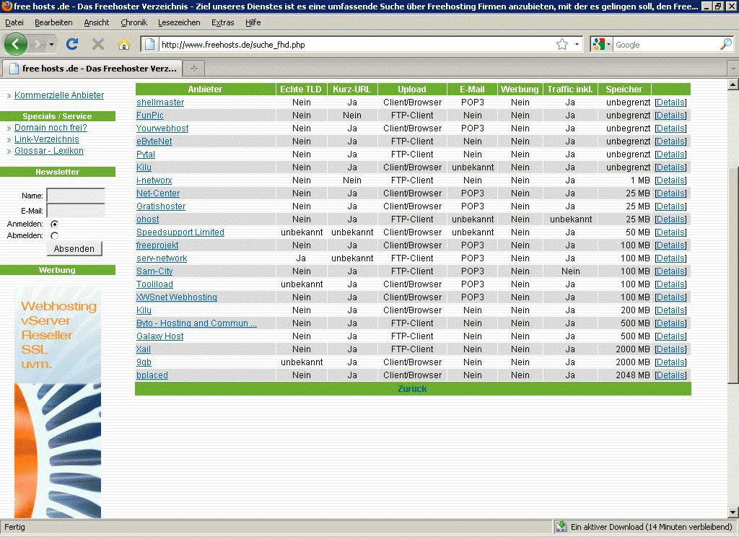739x537 pixels.
Task: Open the bplaced provider link
Action: [152, 375]
